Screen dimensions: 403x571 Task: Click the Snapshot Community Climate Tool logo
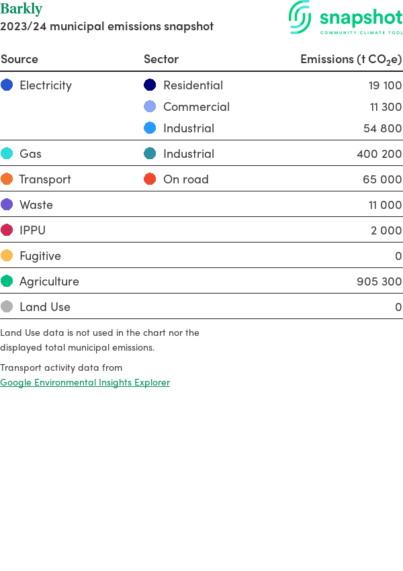point(346,18)
